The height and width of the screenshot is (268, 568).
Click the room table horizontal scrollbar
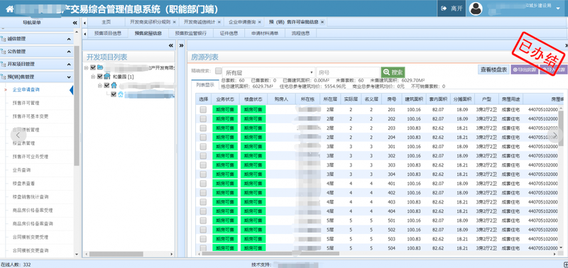[x=271, y=254]
